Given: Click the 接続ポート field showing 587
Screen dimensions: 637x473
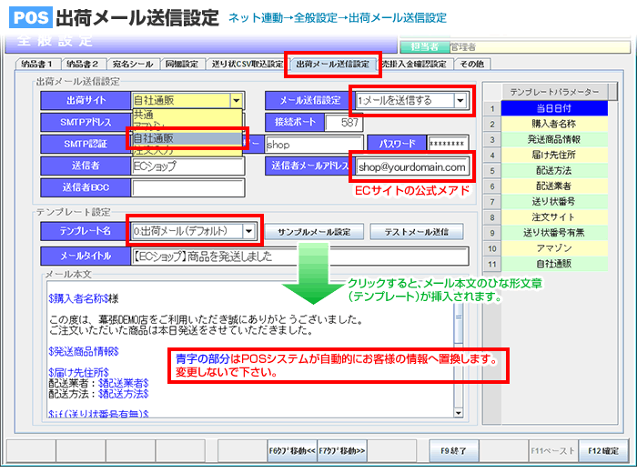Looking at the screenshot, I should tap(343, 122).
